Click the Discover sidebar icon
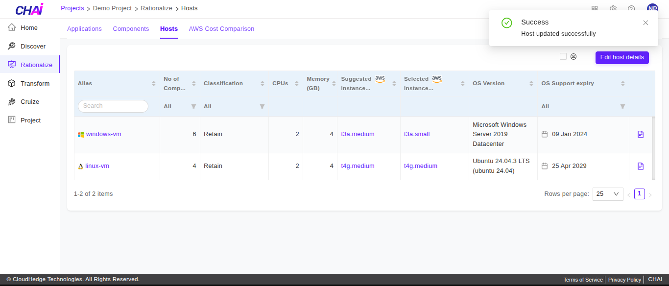This screenshot has height=286, width=669. [x=12, y=46]
